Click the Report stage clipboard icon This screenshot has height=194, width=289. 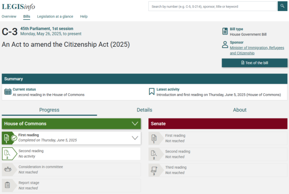(x=7, y=185)
